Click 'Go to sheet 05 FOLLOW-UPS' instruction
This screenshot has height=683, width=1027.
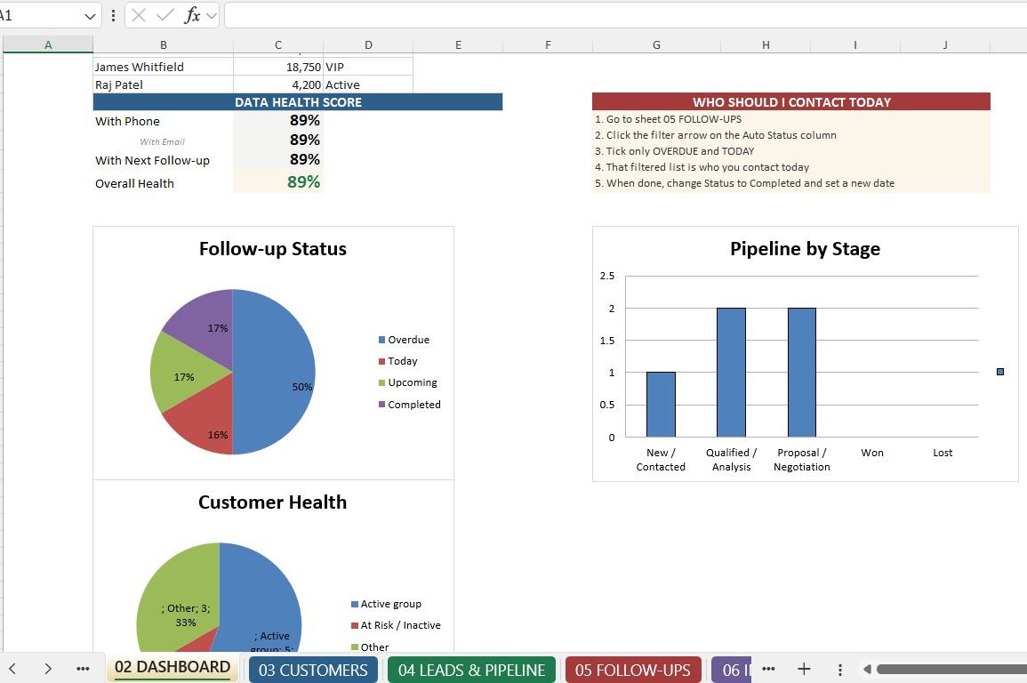click(x=668, y=119)
